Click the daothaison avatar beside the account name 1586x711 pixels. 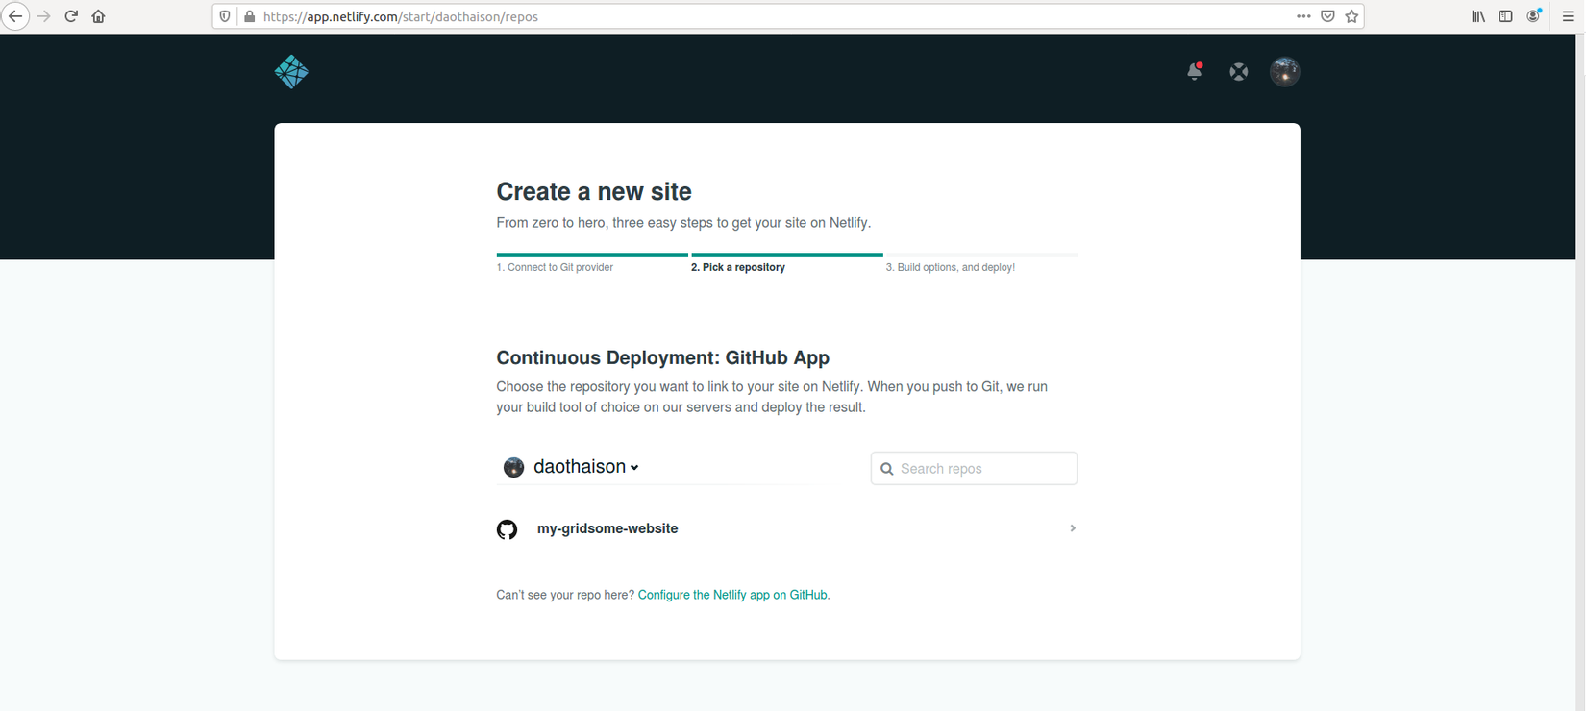click(514, 467)
